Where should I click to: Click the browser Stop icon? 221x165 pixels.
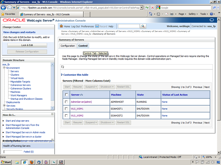153,8
